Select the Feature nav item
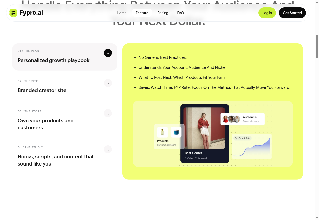This screenshot has width=319, height=220. point(142,13)
